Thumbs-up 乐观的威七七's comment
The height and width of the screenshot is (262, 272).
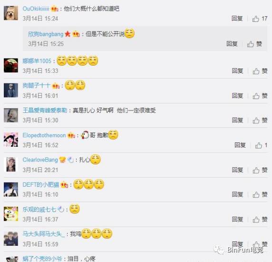tap(260, 219)
